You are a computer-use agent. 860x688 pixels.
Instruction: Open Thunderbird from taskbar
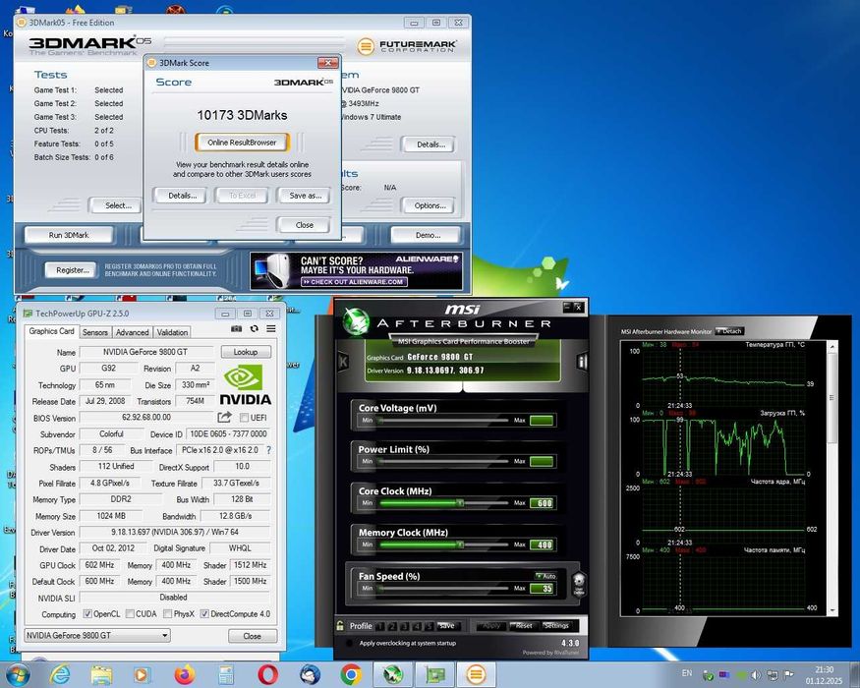(x=310, y=674)
